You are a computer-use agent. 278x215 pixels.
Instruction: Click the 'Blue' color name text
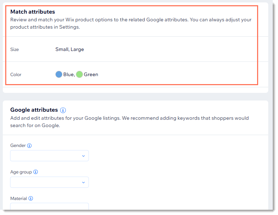click(x=68, y=74)
